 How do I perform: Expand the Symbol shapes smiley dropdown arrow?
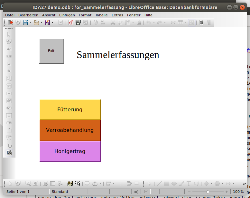coord(222,184)
